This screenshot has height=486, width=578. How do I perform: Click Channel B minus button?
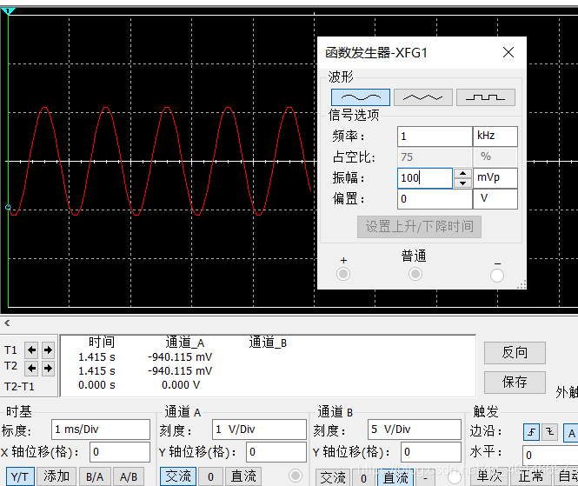coord(425,478)
